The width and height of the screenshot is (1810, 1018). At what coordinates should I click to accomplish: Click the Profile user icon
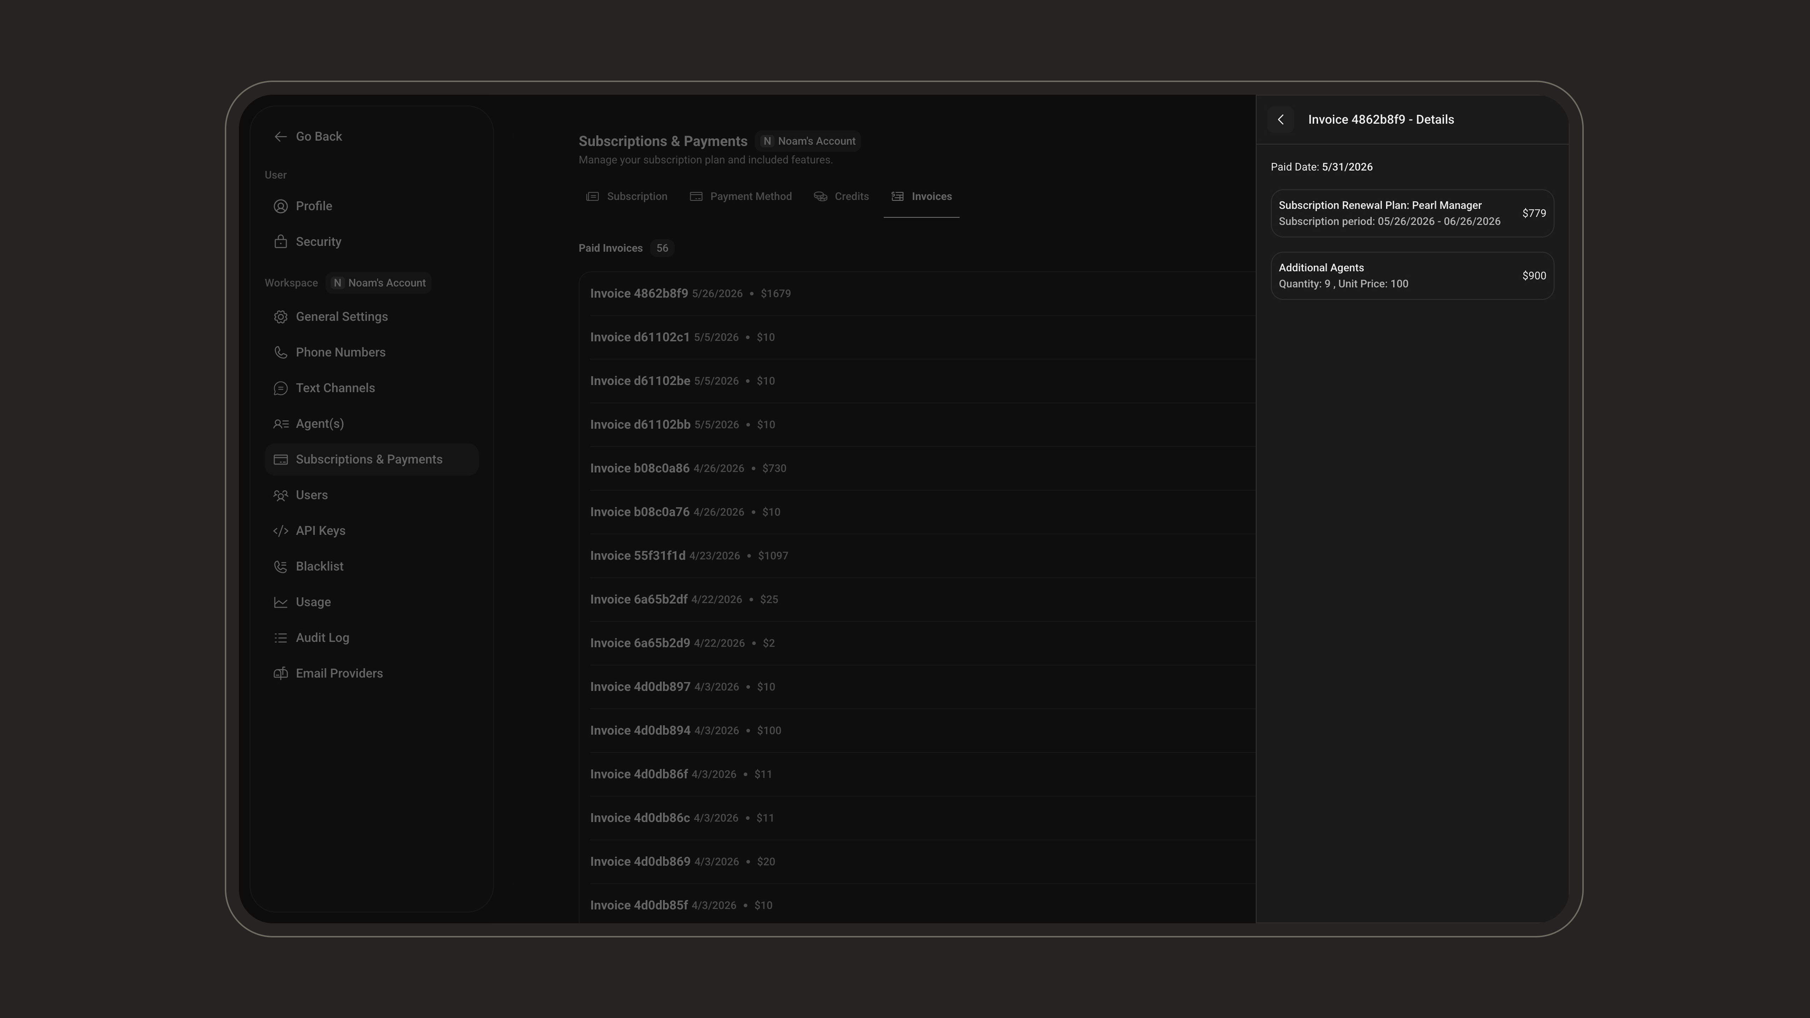pyautogui.click(x=280, y=206)
